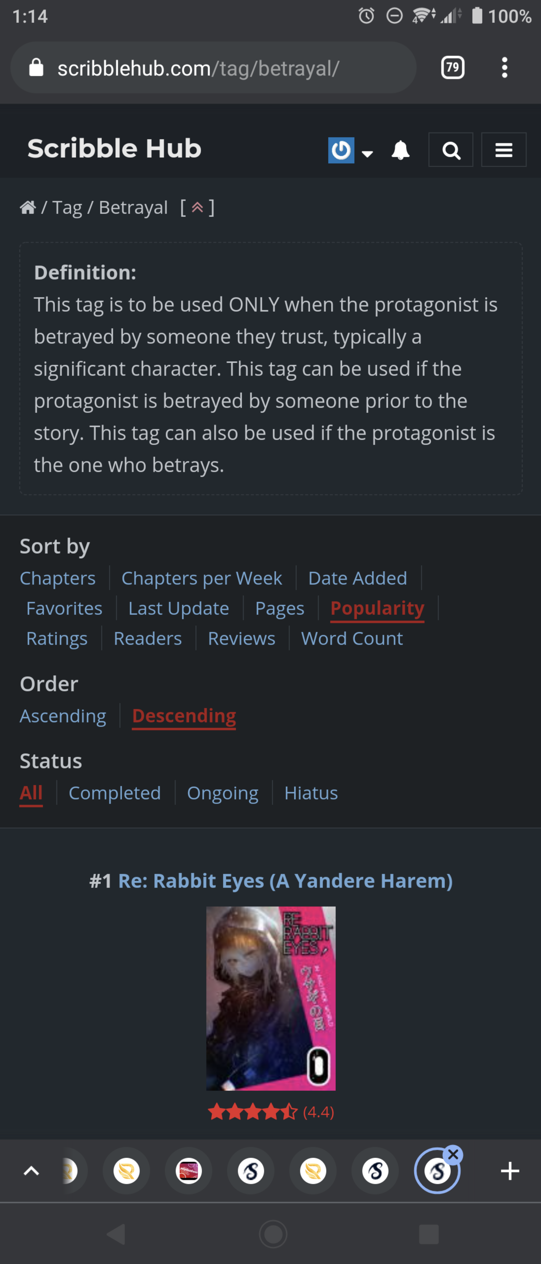Set order to Ascending
The height and width of the screenshot is (1264, 541).
coord(63,716)
